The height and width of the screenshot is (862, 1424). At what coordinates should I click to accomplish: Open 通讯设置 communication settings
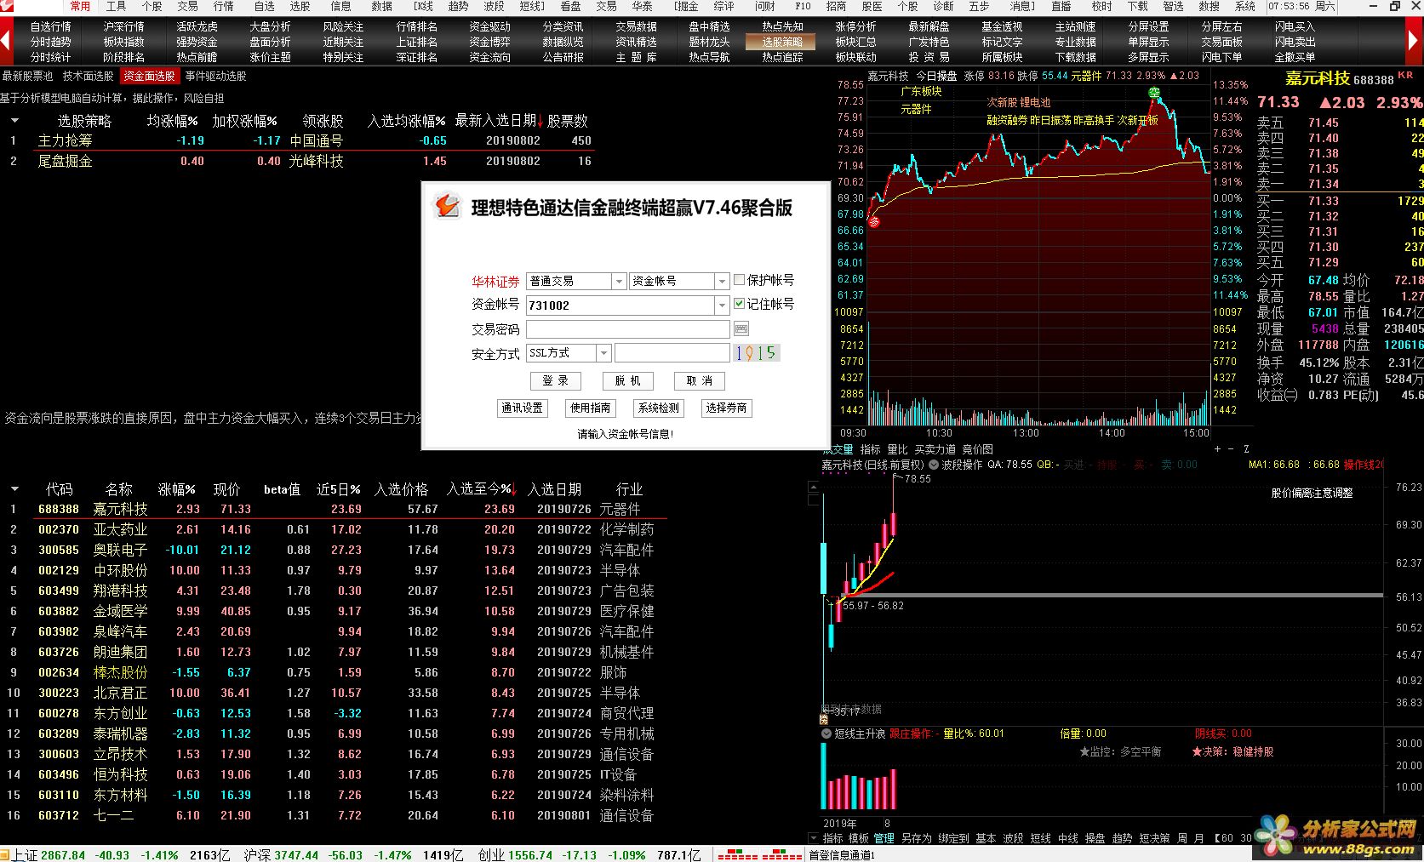522,408
